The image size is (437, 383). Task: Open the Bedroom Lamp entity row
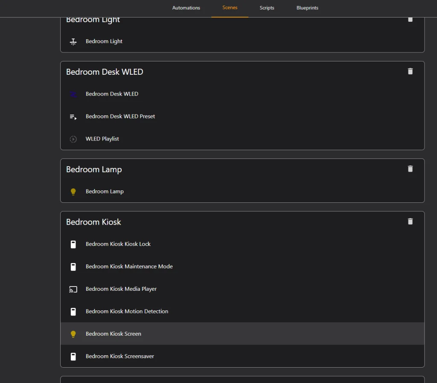tap(242, 191)
